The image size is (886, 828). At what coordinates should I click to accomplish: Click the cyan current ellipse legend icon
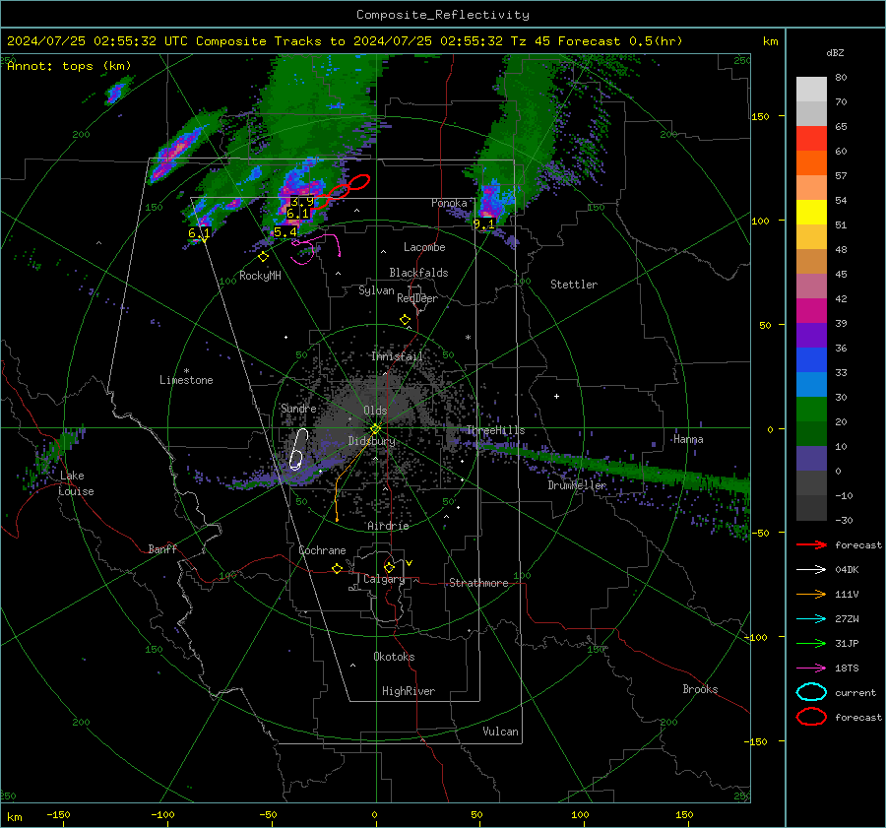pyautogui.click(x=811, y=692)
